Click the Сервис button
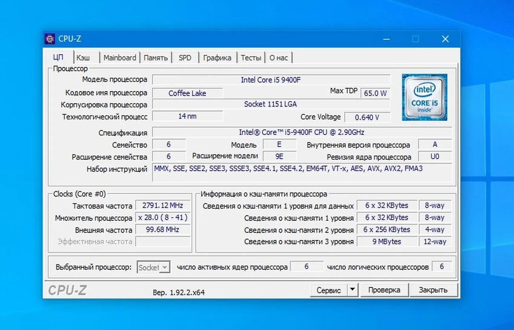Viewport: 514px width, 330px height. pyautogui.click(x=329, y=290)
